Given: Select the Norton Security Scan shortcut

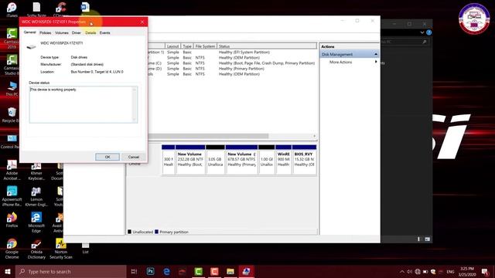Looking at the screenshot, I should click(x=61, y=249).
